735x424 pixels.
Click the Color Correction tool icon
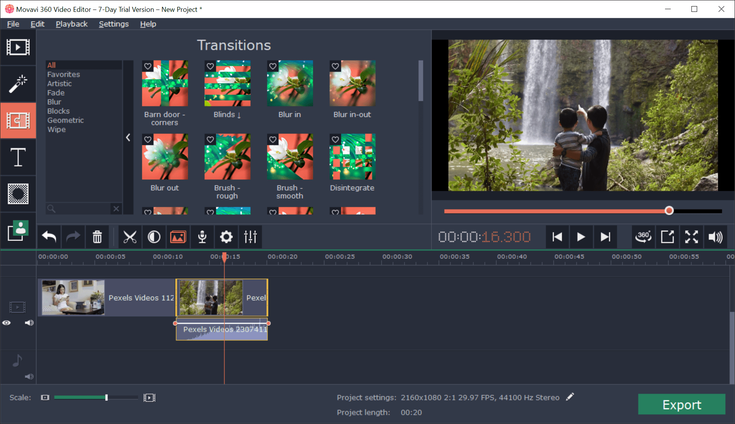[x=154, y=237]
